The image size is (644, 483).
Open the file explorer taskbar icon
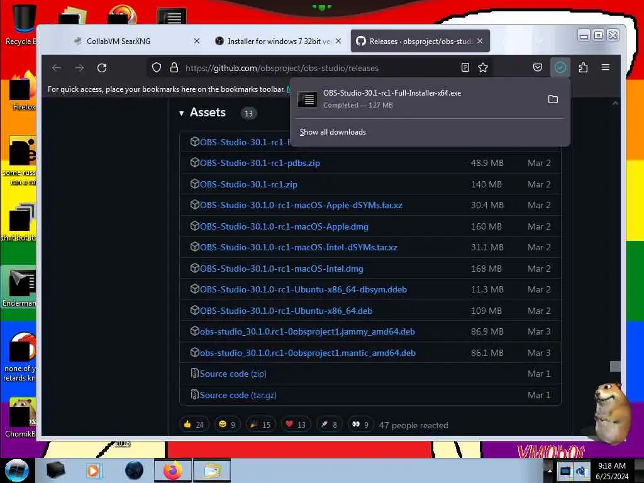pos(211,470)
